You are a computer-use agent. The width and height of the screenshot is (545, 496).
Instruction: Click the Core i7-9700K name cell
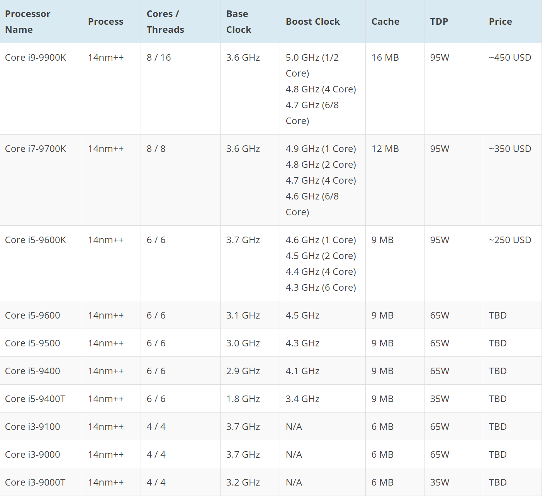36,149
